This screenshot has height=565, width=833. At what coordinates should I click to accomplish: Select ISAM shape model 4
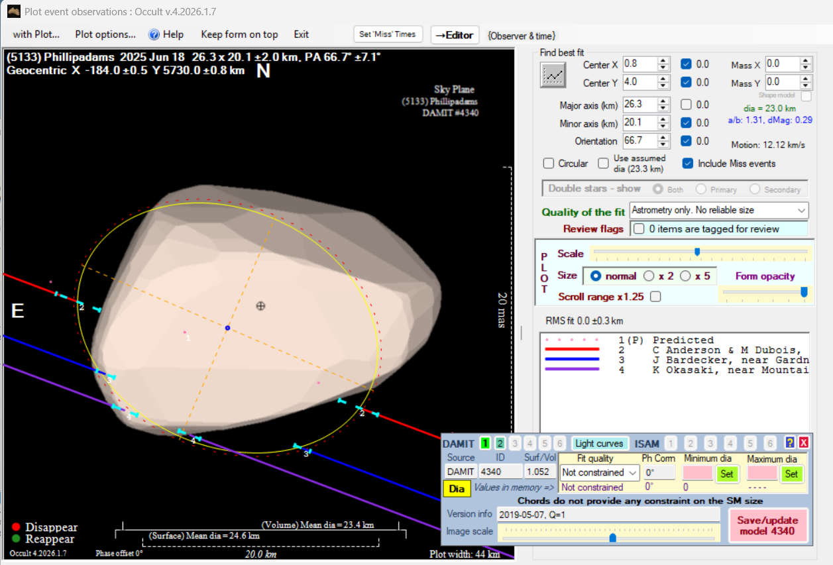pyautogui.click(x=730, y=443)
